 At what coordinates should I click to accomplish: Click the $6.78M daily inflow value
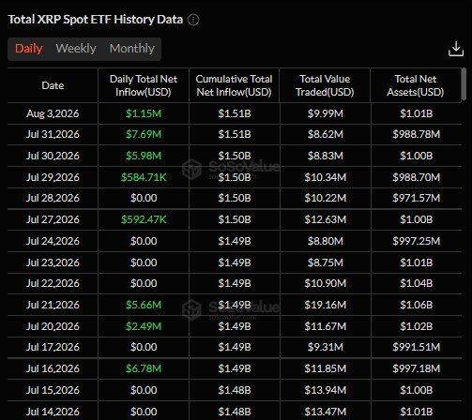(x=144, y=368)
